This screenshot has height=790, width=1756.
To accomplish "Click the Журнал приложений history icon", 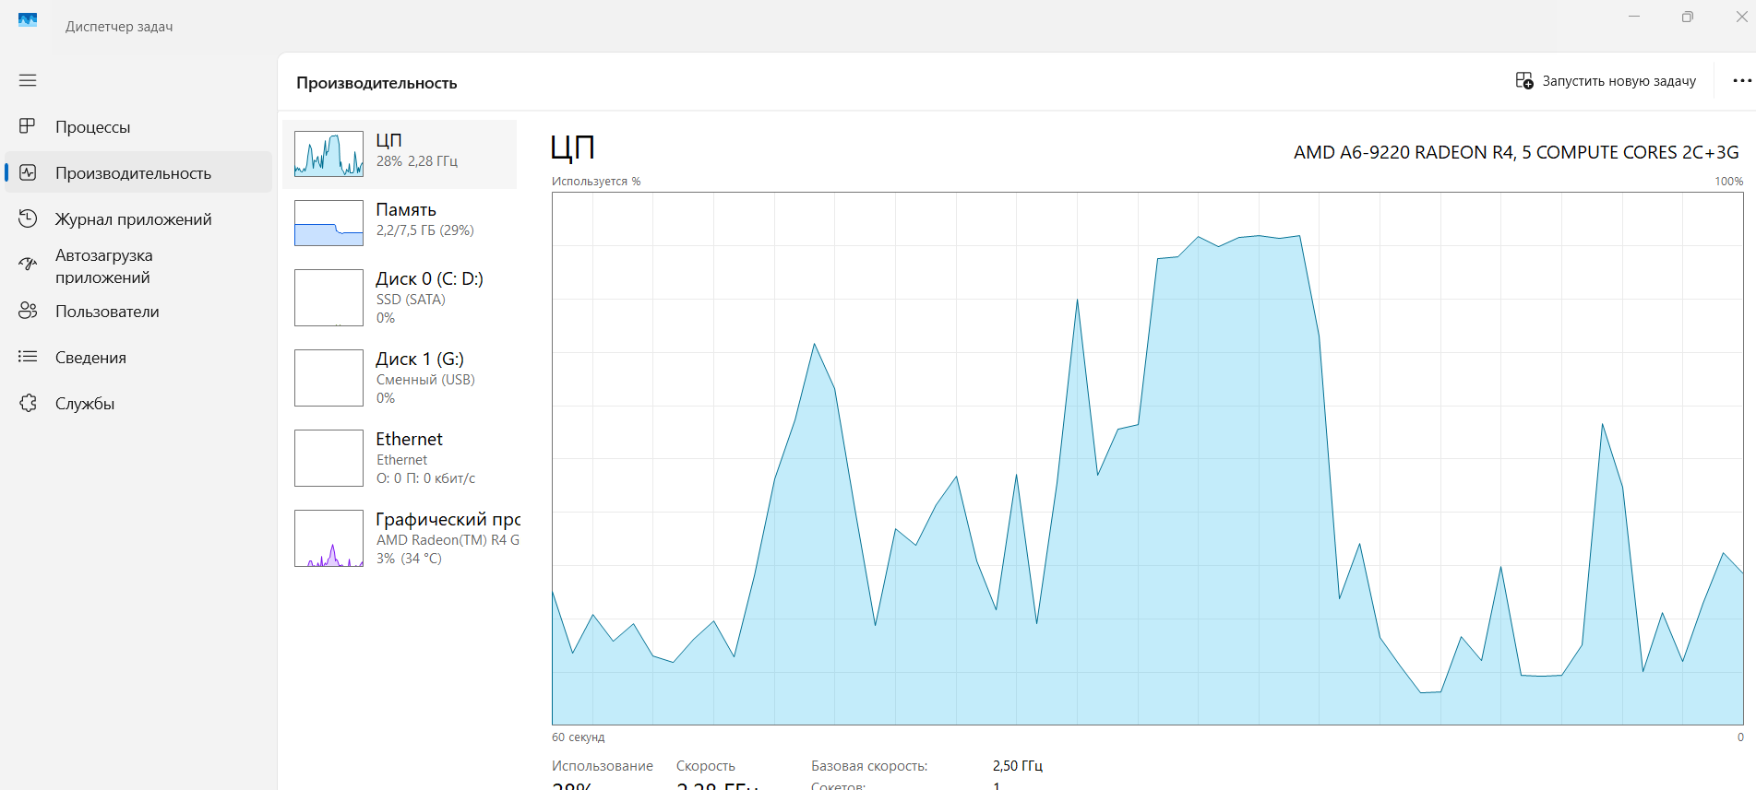I will pyautogui.click(x=28, y=218).
